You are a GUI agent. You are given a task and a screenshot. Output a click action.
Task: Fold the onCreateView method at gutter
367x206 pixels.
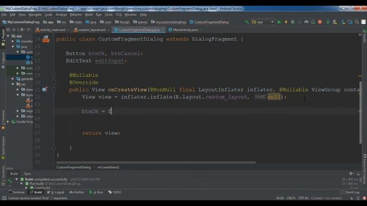tap(54, 89)
